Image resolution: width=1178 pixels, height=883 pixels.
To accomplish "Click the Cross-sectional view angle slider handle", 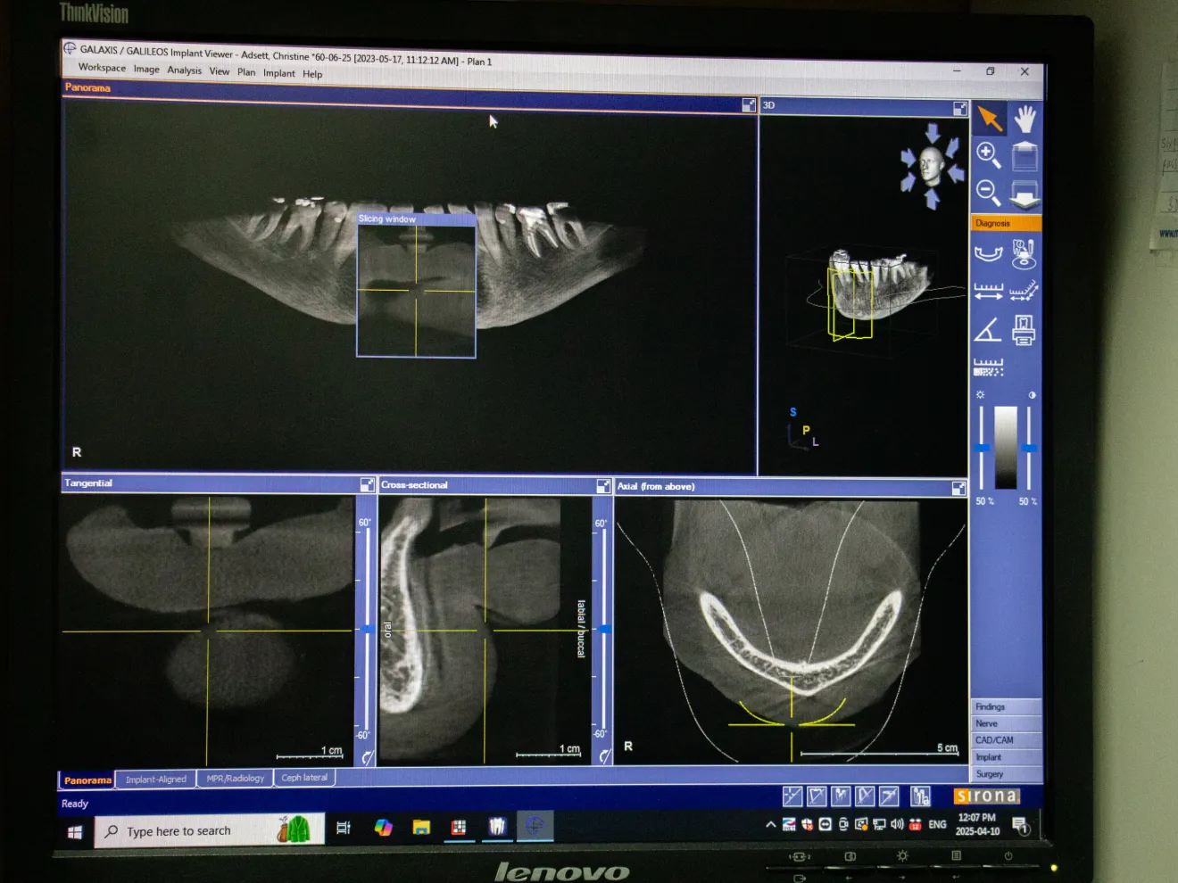I will [x=604, y=630].
